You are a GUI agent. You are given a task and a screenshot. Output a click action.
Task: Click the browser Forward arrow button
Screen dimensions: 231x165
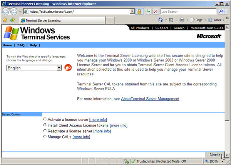pos(14,11)
